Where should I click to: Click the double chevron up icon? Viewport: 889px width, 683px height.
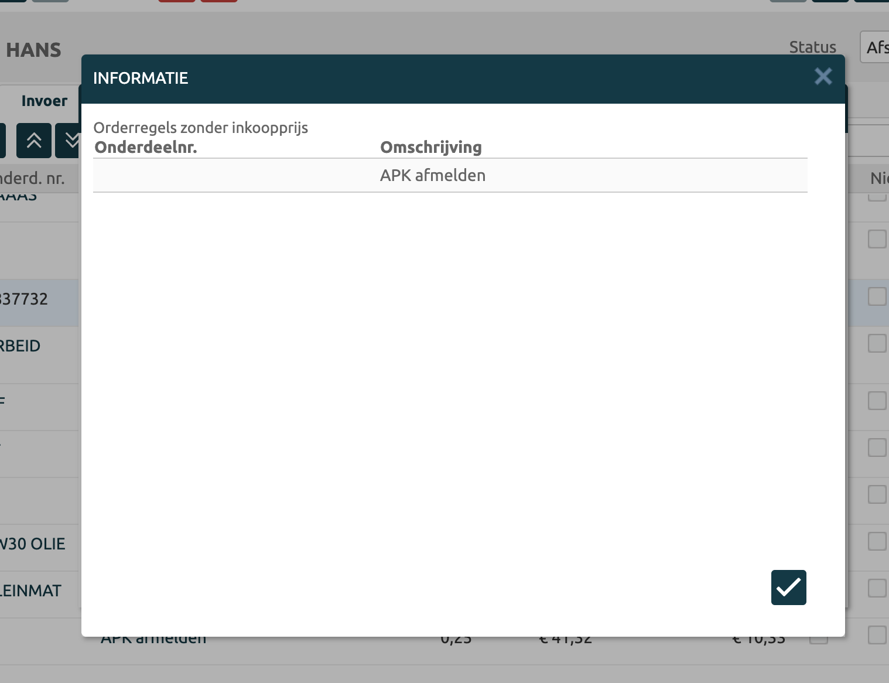pos(34,141)
